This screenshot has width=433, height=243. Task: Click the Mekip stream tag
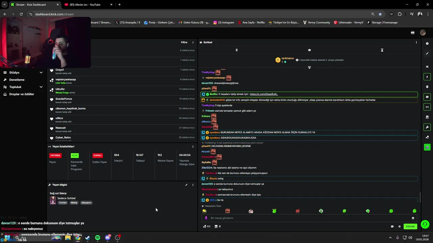[x=74, y=203]
